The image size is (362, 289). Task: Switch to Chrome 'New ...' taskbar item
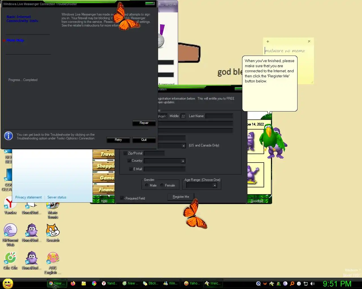pyautogui.click(x=57, y=283)
